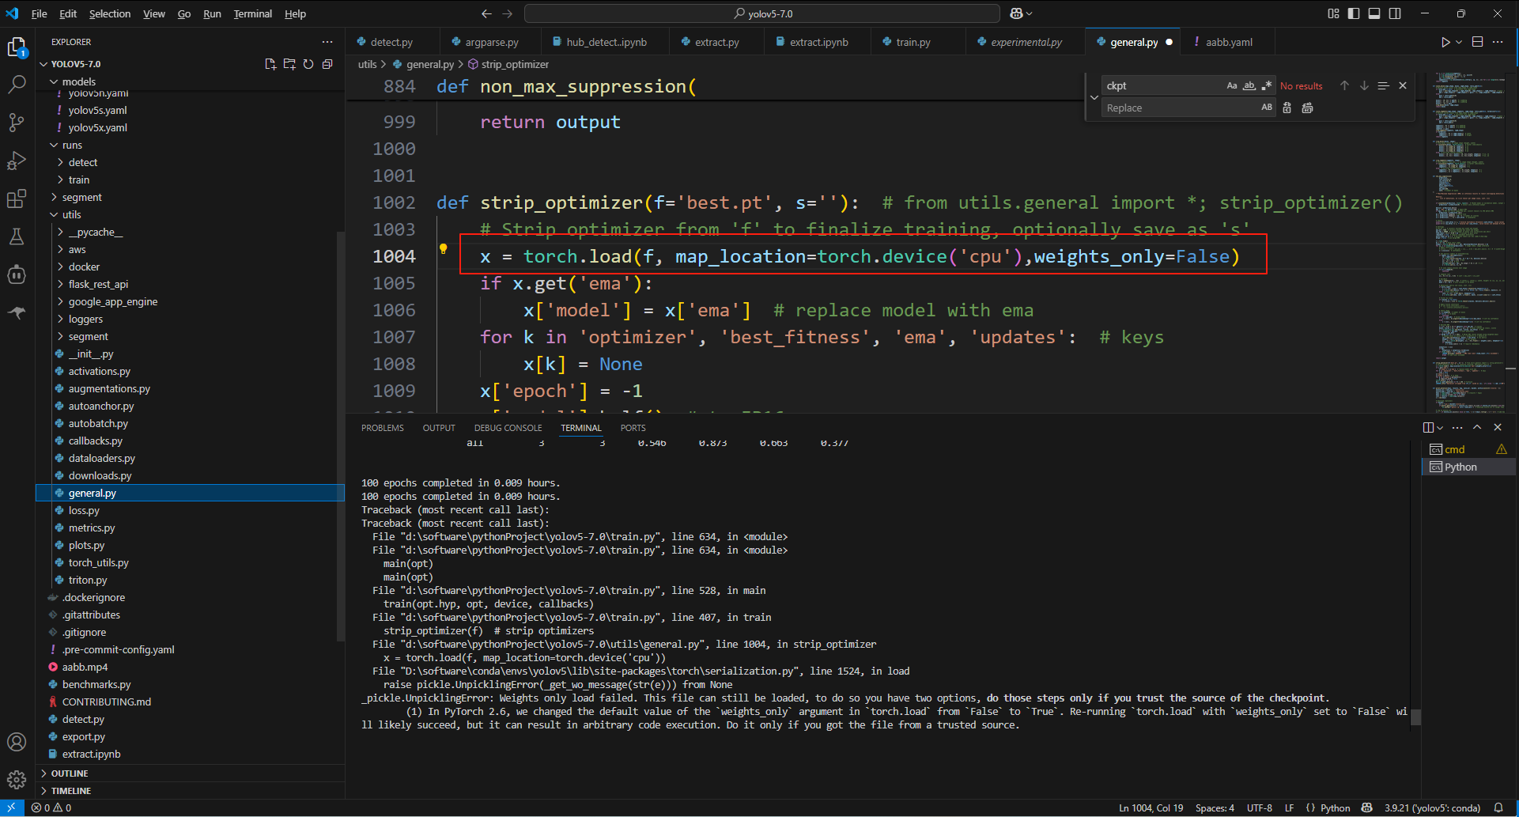Open the Source Control view
Viewport: 1519px width, 817px height.
(x=17, y=123)
